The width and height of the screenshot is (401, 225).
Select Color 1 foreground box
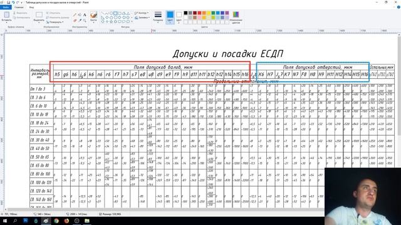(x=170, y=17)
